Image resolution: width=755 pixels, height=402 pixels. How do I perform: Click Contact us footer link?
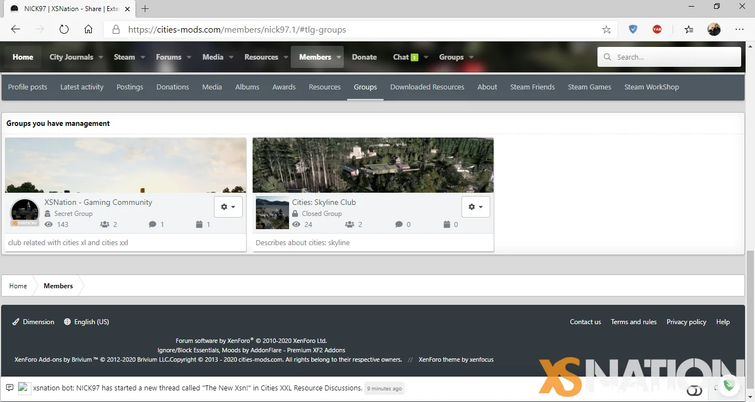(585, 322)
